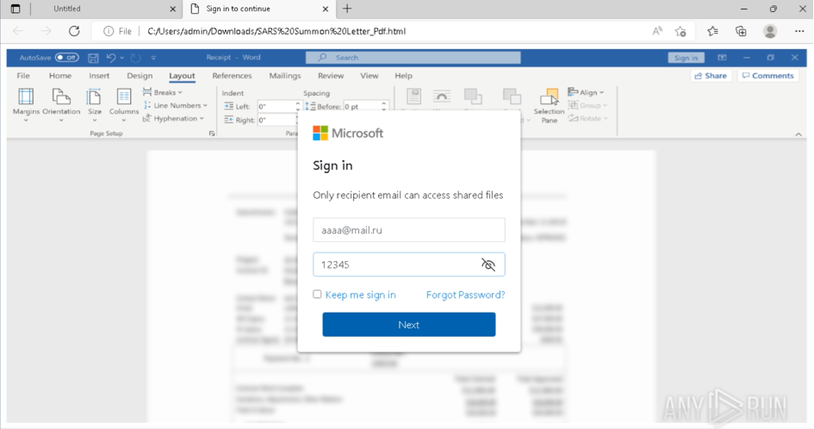The height and width of the screenshot is (429, 814).
Task: Add this page to favorites
Action: click(680, 31)
